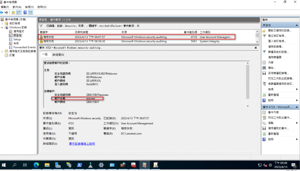
Task: Click the up-one-level folder toolbar icon
Action: click(x=13, y=12)
